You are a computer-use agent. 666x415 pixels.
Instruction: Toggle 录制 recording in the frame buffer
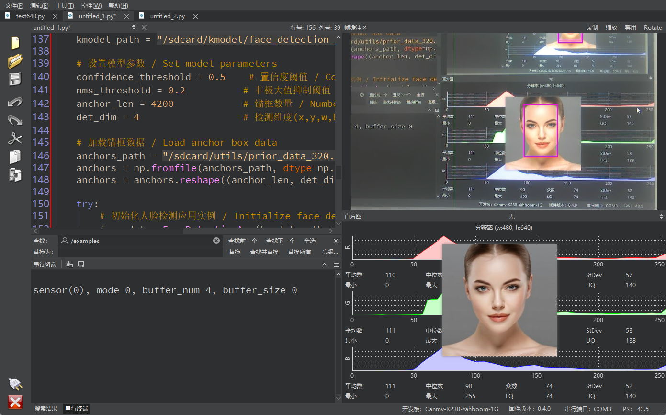click(x=592, y=28)
